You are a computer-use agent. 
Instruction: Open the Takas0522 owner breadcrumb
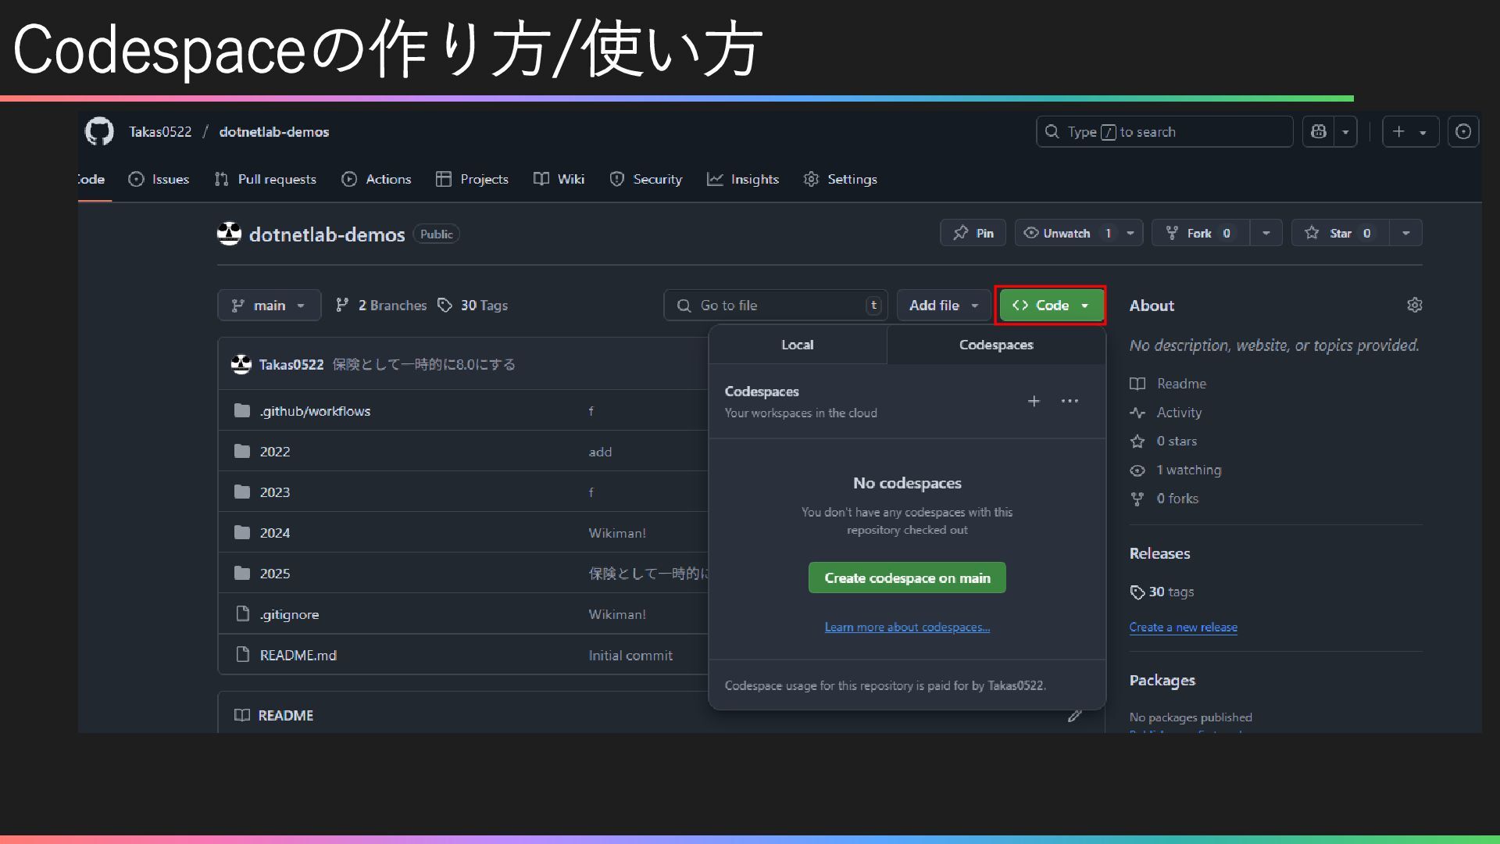coord(160,131)
